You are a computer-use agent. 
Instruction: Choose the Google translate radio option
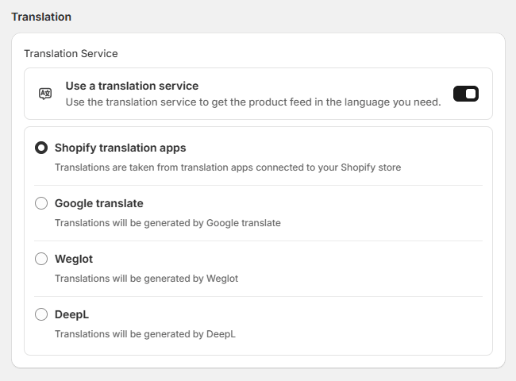[x=41, y=203]
